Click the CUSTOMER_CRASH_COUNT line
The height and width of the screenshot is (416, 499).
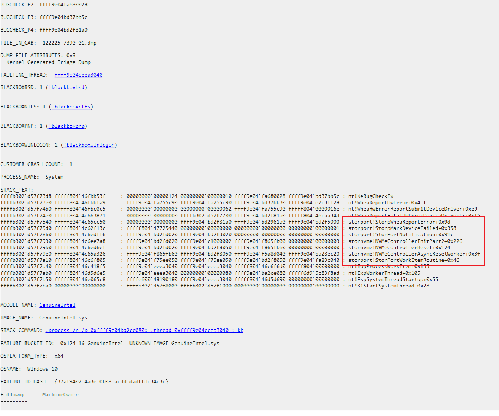(x=36, y=164)
